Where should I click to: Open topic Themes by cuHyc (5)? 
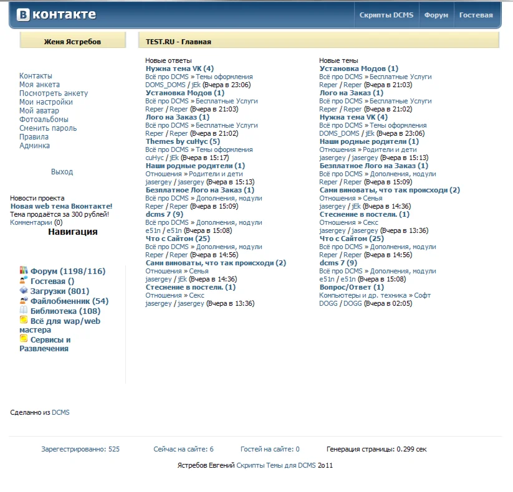tap(183, 141)
